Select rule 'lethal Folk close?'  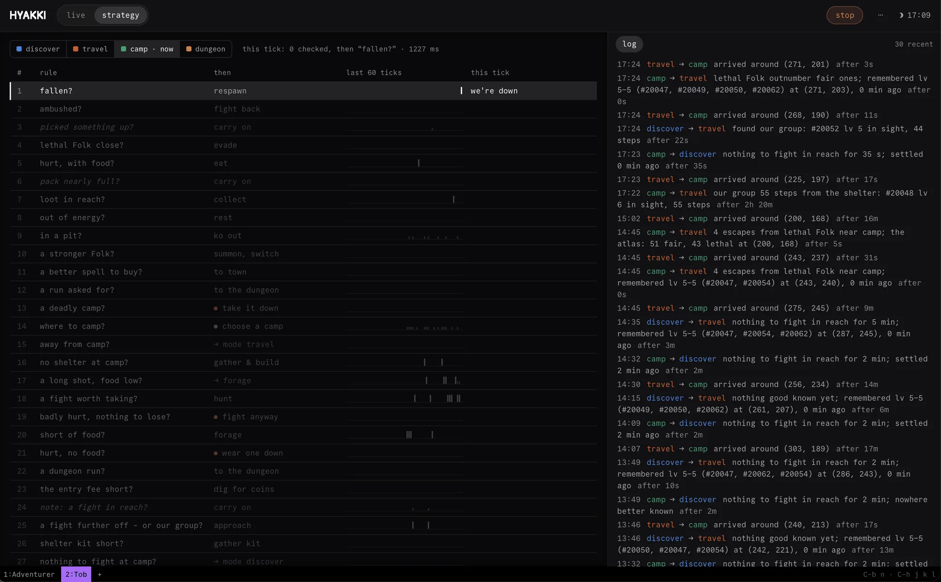tap(303, 145)
